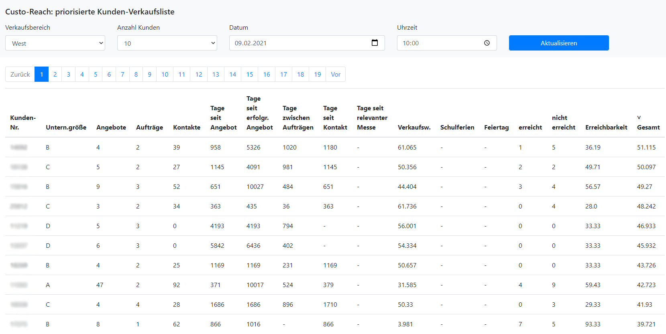The width and height of the screenshot is (666, 334).
Task: Open pagination page 10
Action: coord(165,74)
